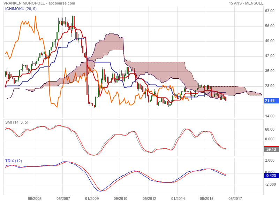Click the VRANKEN MONOPOLE - abcbourse.com chart title
Image resolution: width=279 pixels, height=202 pixels.
[39, 3]
